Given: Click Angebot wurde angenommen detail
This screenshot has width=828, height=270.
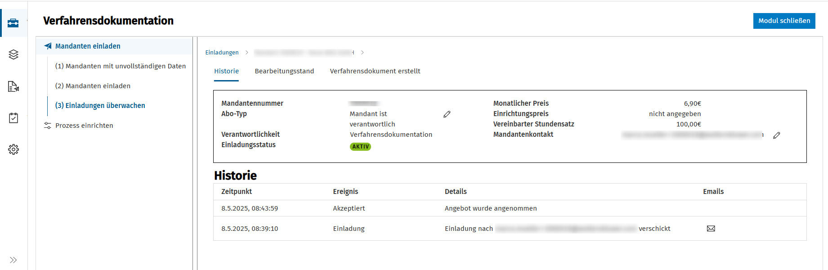Looking at the screenshot, I should tap(491, 208).
